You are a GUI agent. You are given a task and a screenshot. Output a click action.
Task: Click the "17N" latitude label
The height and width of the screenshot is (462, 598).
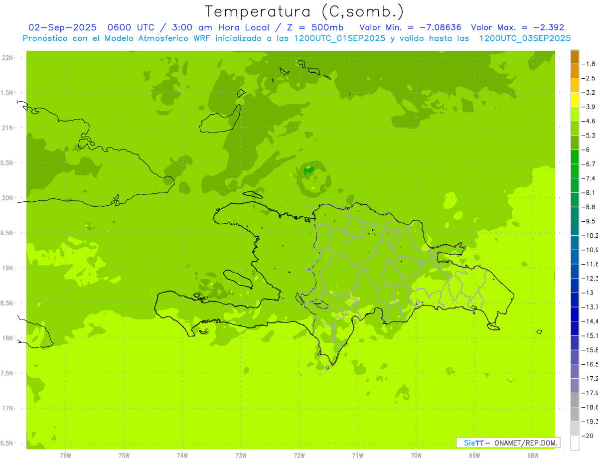tap(8, 408)
